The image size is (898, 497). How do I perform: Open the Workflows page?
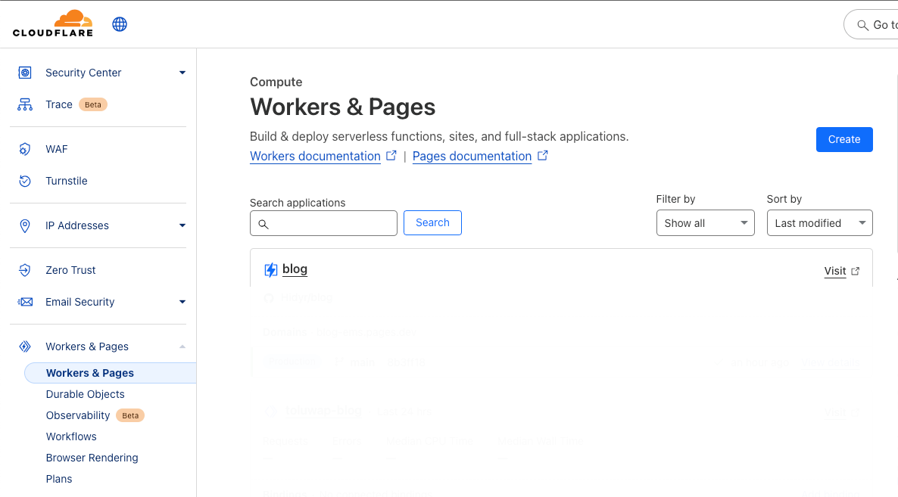point(71,436)
